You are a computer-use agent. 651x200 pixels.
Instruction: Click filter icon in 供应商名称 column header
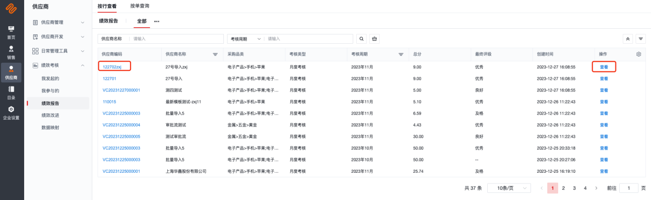point(215,54)
